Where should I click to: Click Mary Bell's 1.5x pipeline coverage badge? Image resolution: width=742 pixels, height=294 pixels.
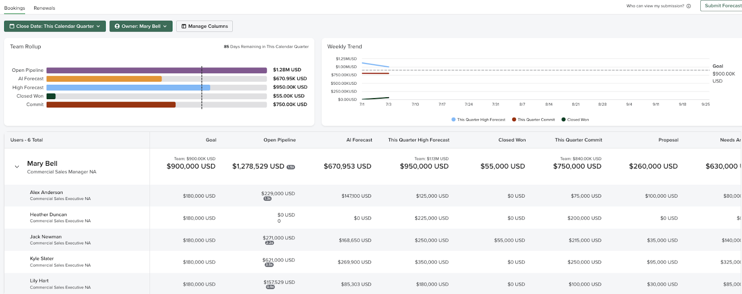(x=291, y=167)
